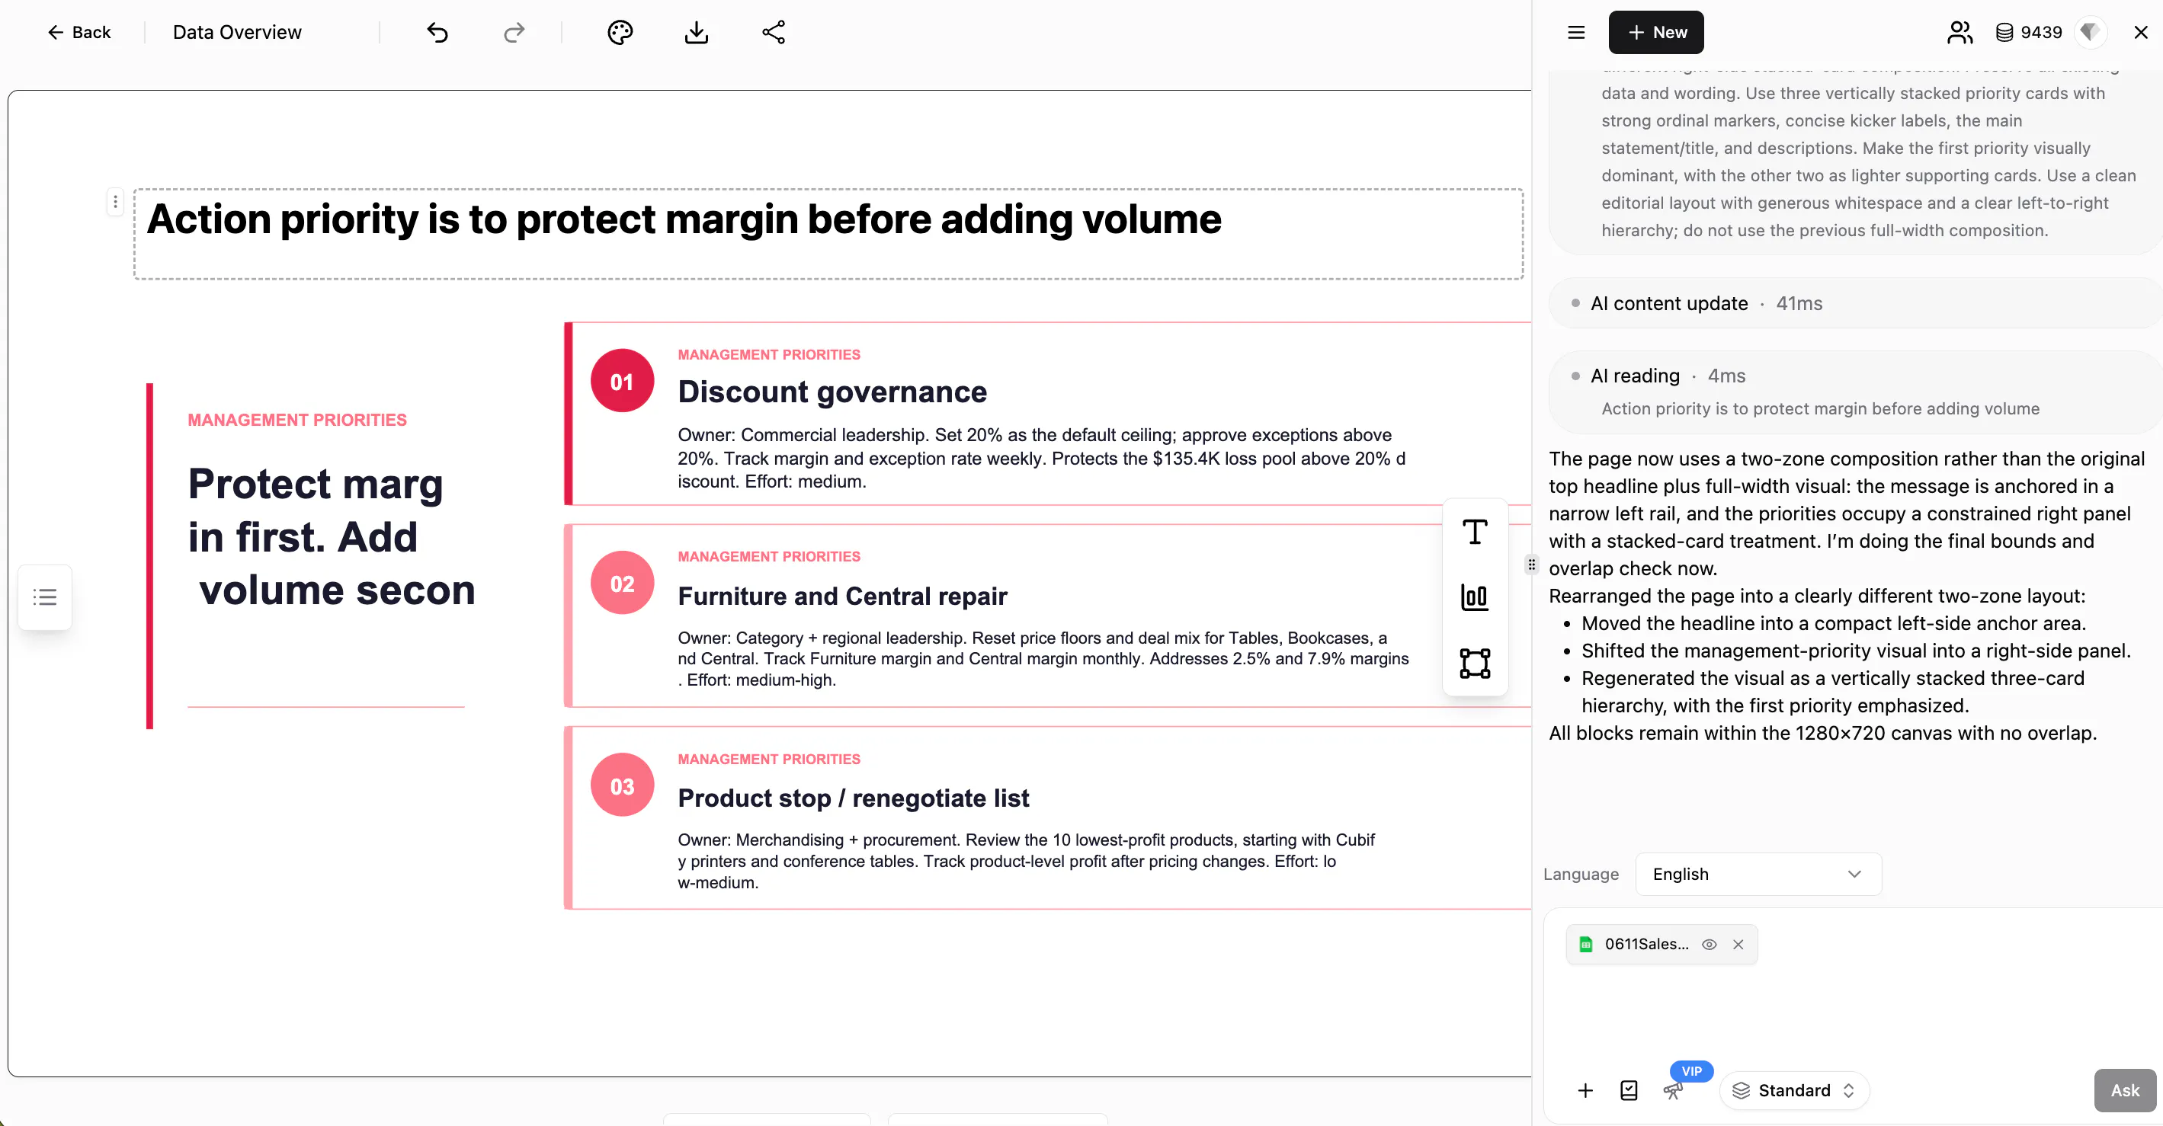
Task: Open the theme palette icon
Action: coord(620,32)
